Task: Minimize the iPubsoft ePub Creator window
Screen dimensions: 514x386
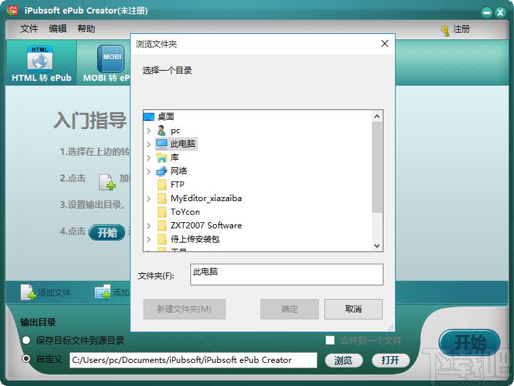Action: tap(487, 12)
